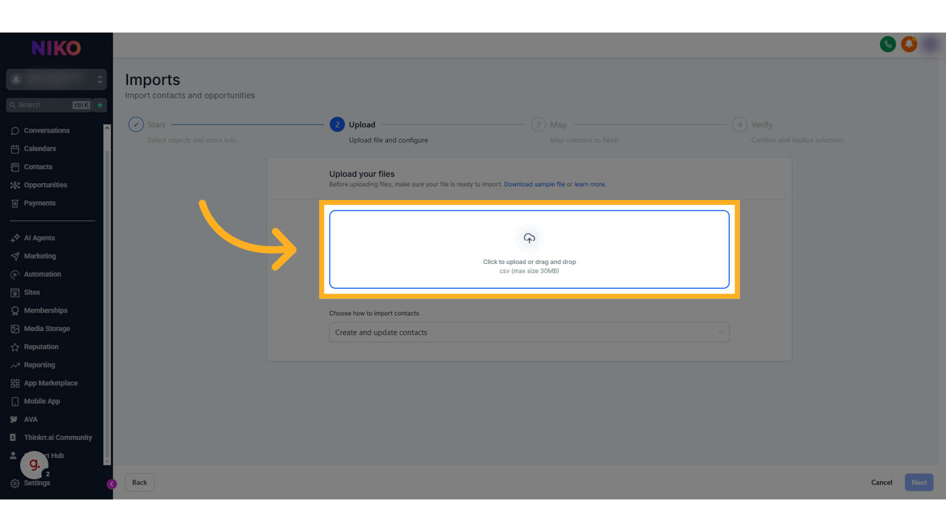Click Download sample file link

tap(534, 184)
